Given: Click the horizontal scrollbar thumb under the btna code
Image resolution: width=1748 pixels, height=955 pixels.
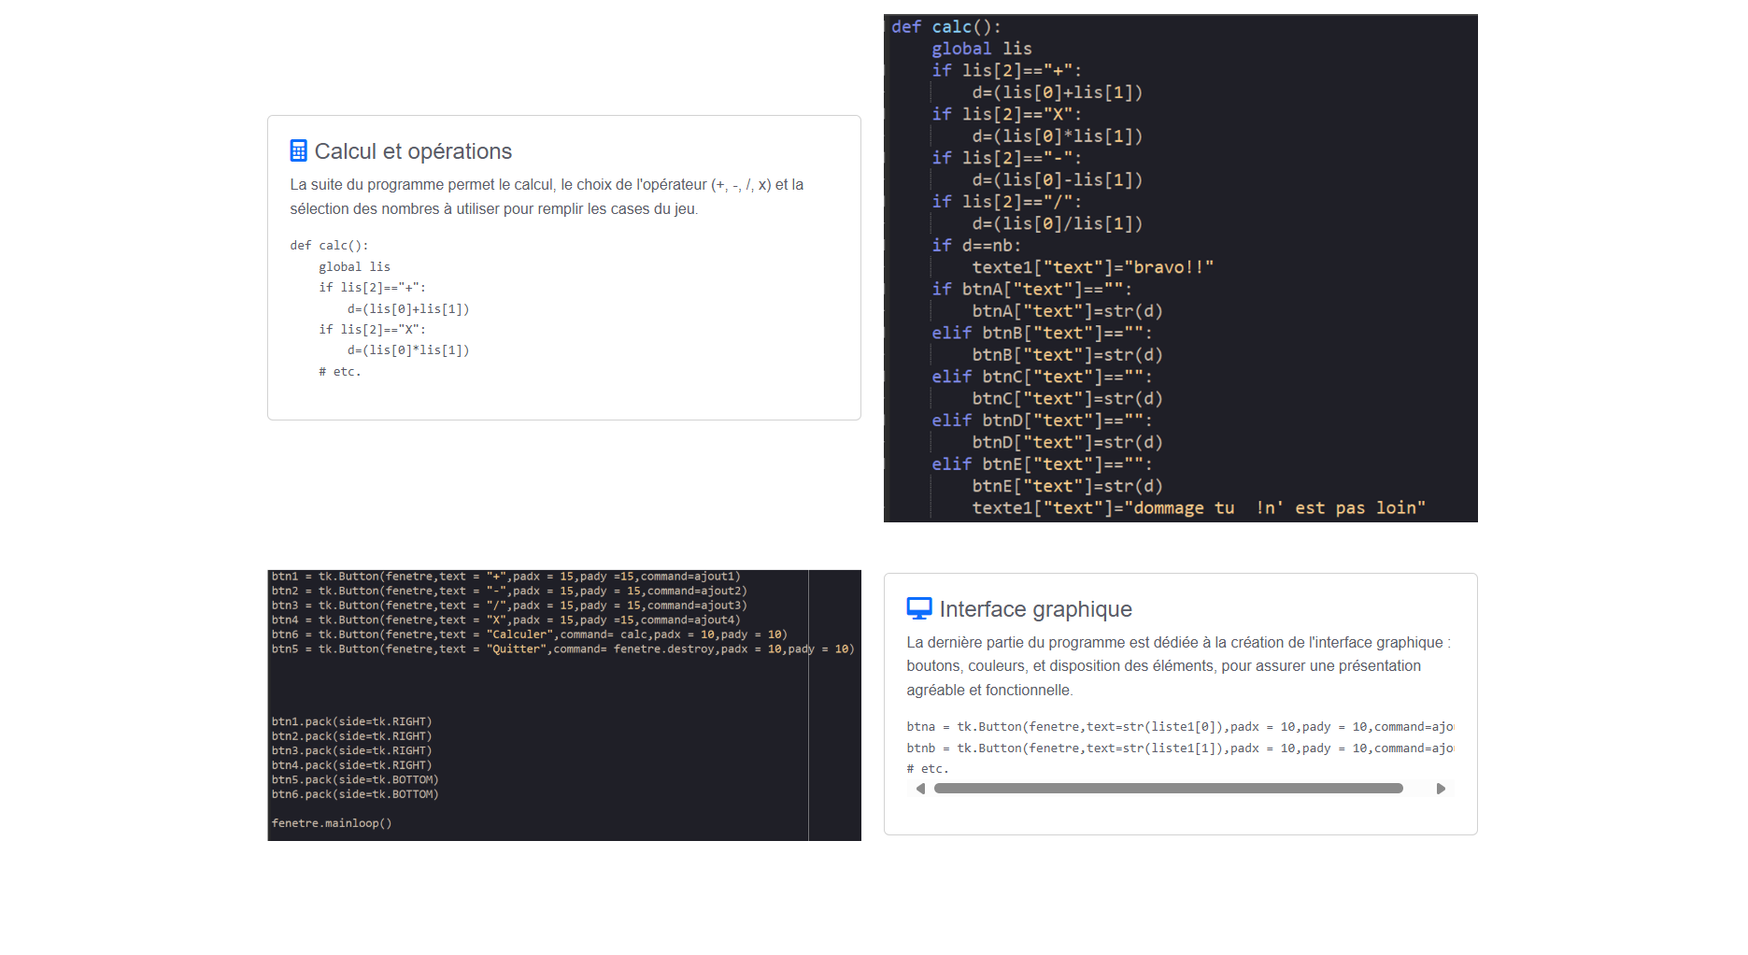Looking at the screenshot, I should [1168, 789].
